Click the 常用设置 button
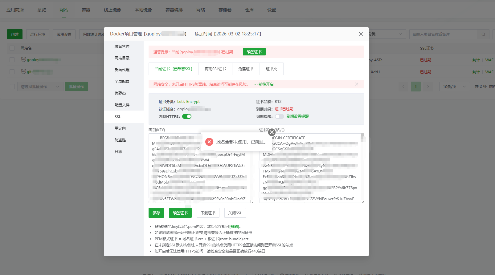This screenshot has width=495, height=275. click(x=64, y=34)
